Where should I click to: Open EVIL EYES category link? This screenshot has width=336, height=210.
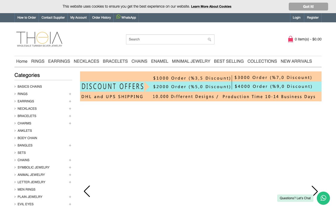(25, 204)
